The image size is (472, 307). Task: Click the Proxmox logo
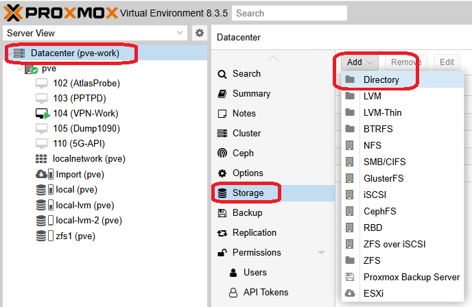60,13
